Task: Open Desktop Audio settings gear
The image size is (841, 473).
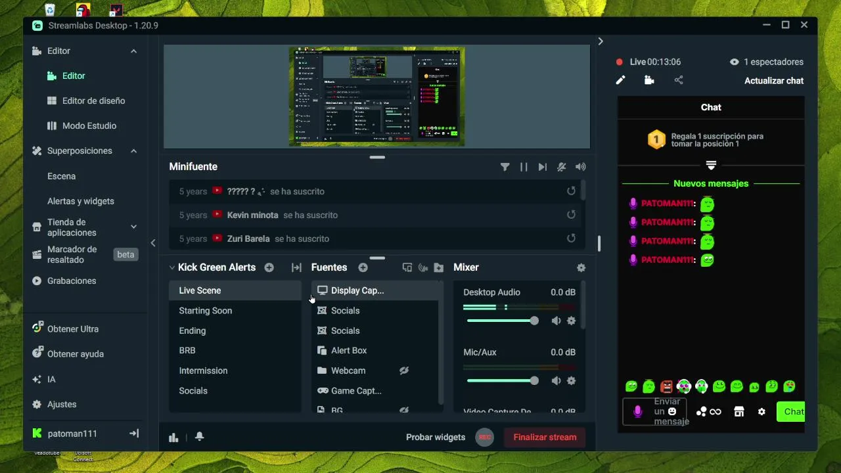Action: (571, 321)
